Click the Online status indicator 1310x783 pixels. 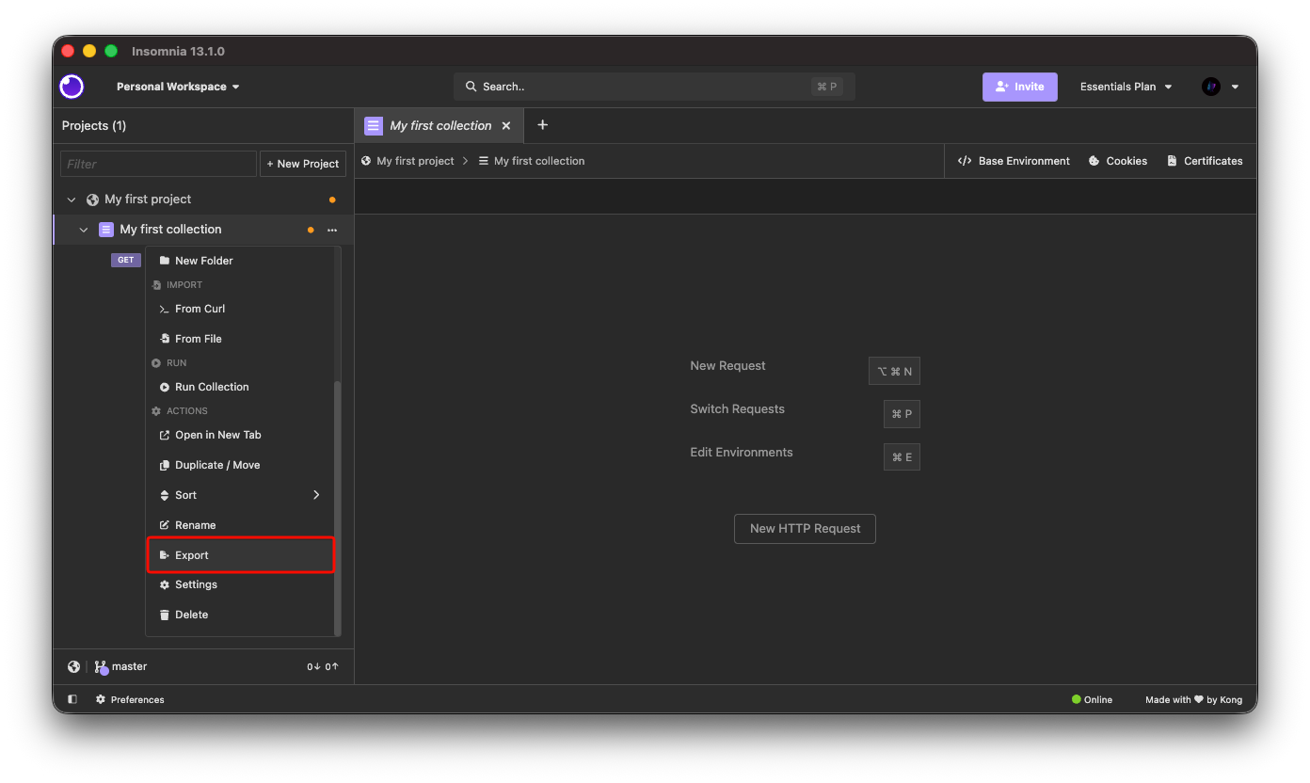point(1092,699)
